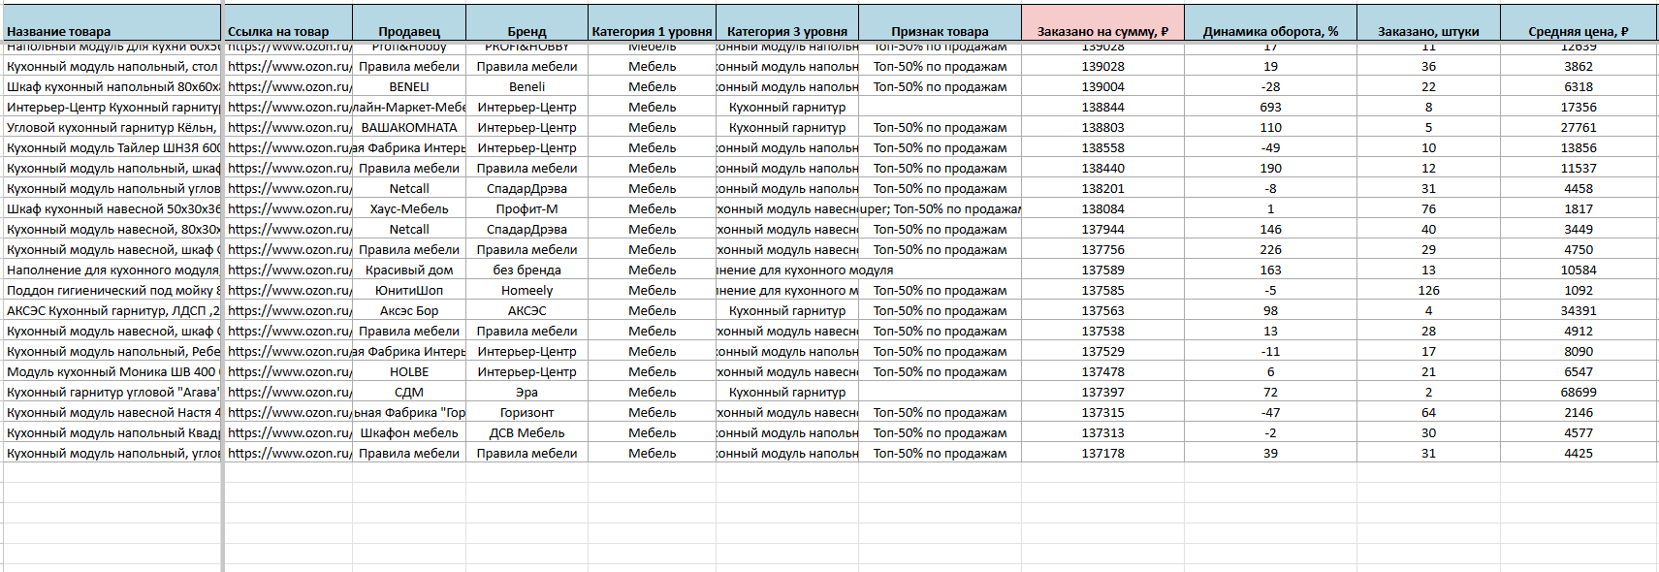Click the turnover dynamics cell 693
The width and height of the screenshot is (1659, 572).
pyautogui.click(x=1270, y=107)
